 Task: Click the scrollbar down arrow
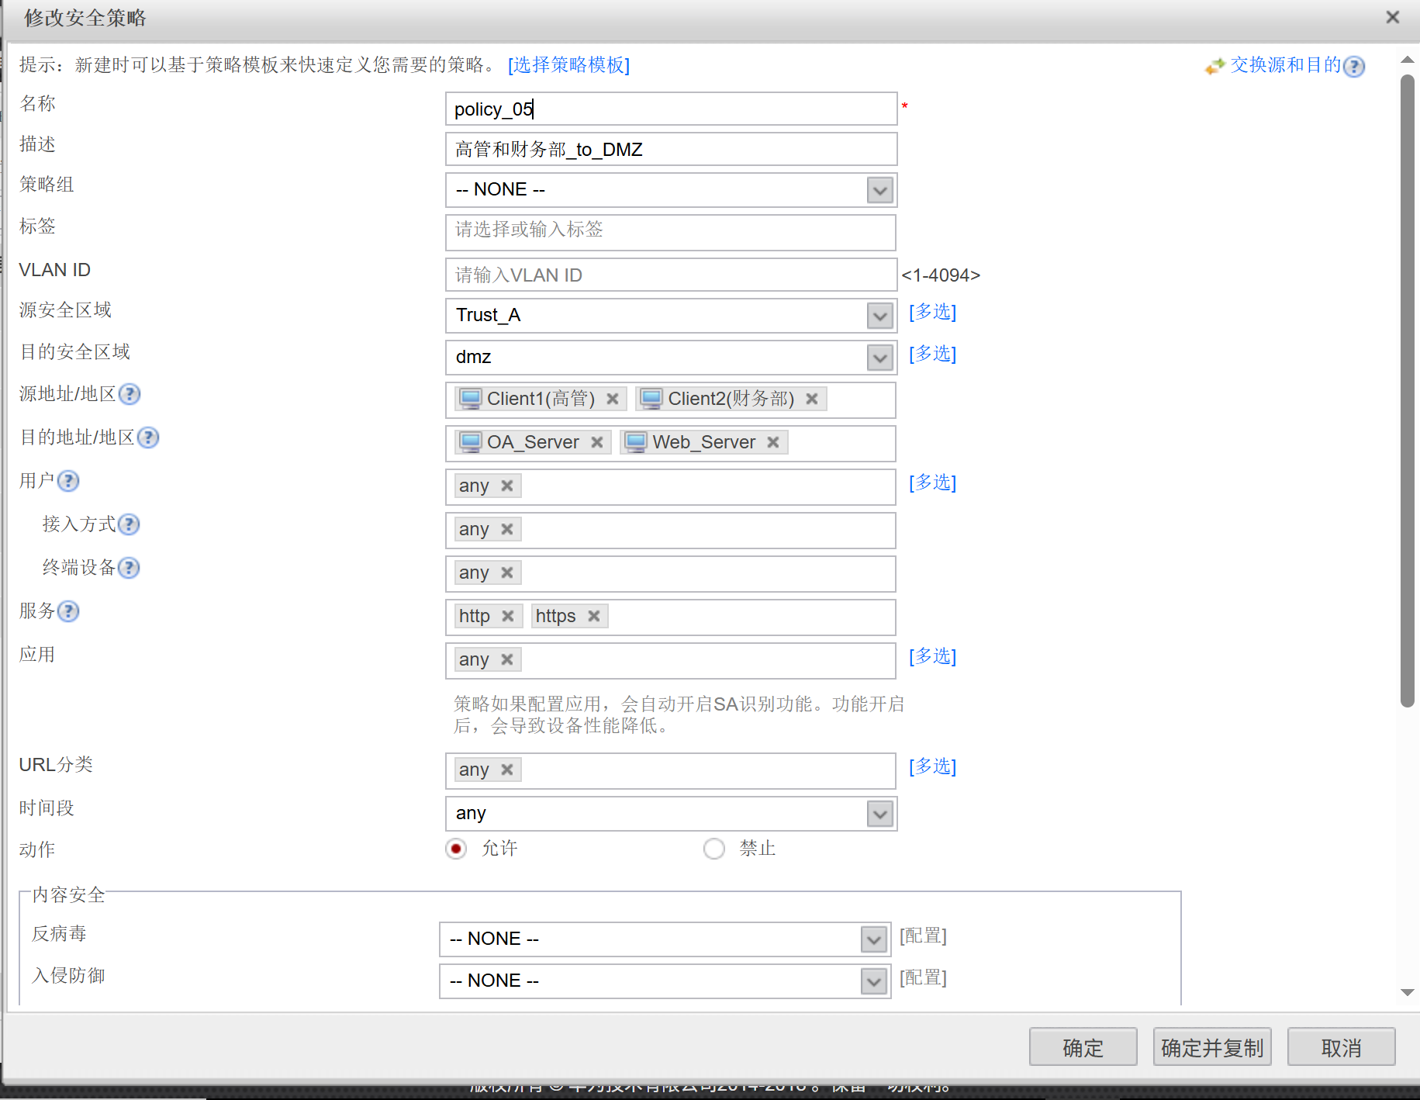tap(1408, 992)
